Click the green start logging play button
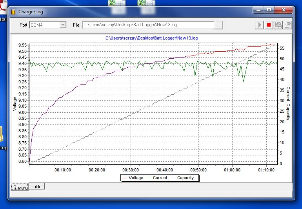 pyautogui.click(x=259, y=25)
